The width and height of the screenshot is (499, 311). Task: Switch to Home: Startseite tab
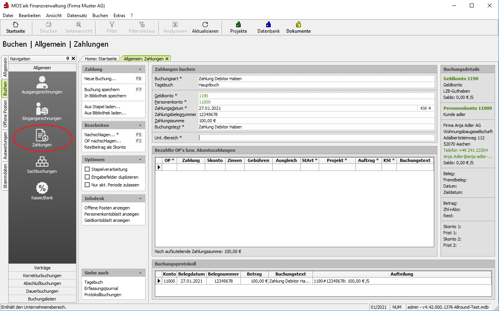[x=101, y=59]
